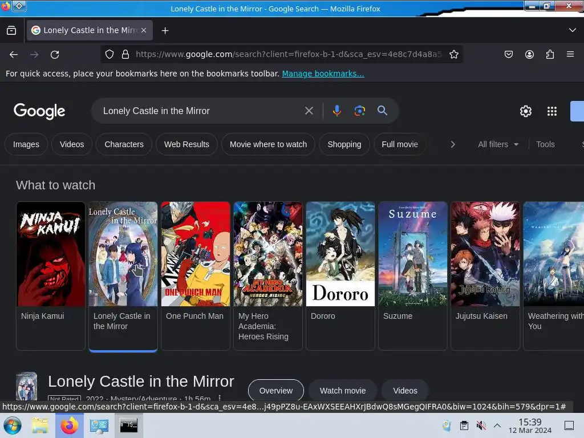
Task: Open Firefox View
Action: [11, 30]
